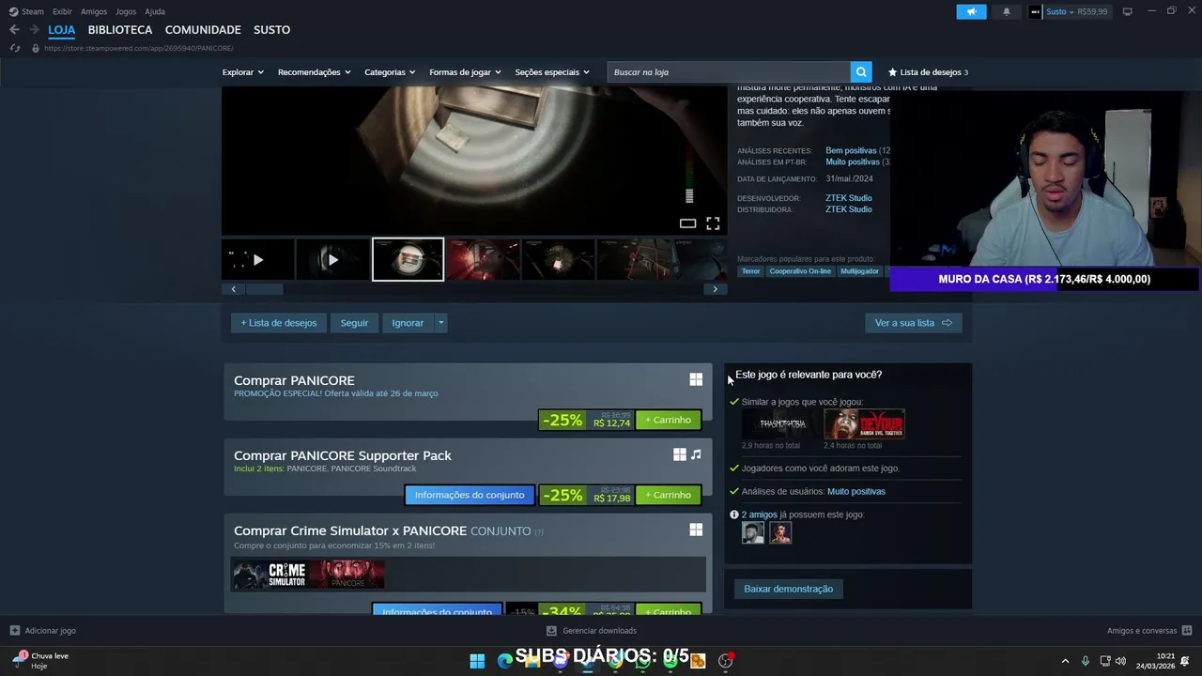Expand the Recomendações dropdown

[x=314, y=72]
